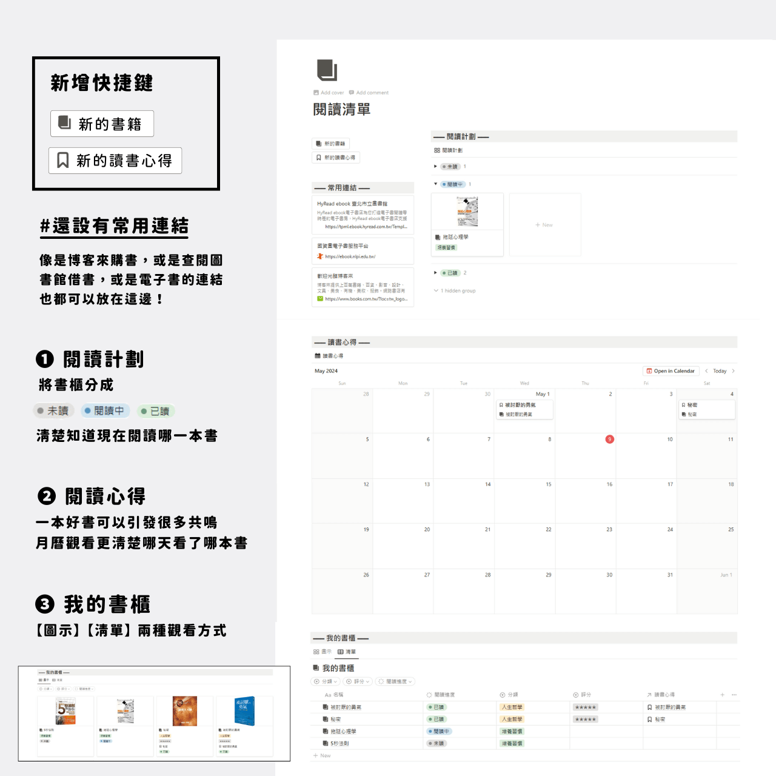The height and width of the screenshot is (776, 776).
Task: Click the 閱讀清單 page book icon
Action: (x=327, y=70)
